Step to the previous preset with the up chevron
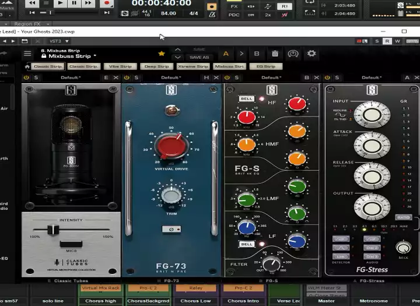This screenshot has height=306, width=420. pyautogui.click(x=177, y=50)
